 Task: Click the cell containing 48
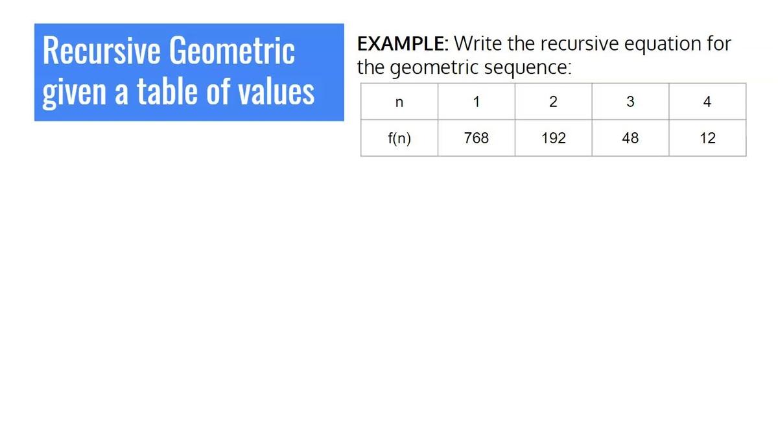(x=630, y=138)
